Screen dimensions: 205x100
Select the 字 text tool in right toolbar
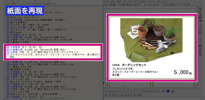200,9
